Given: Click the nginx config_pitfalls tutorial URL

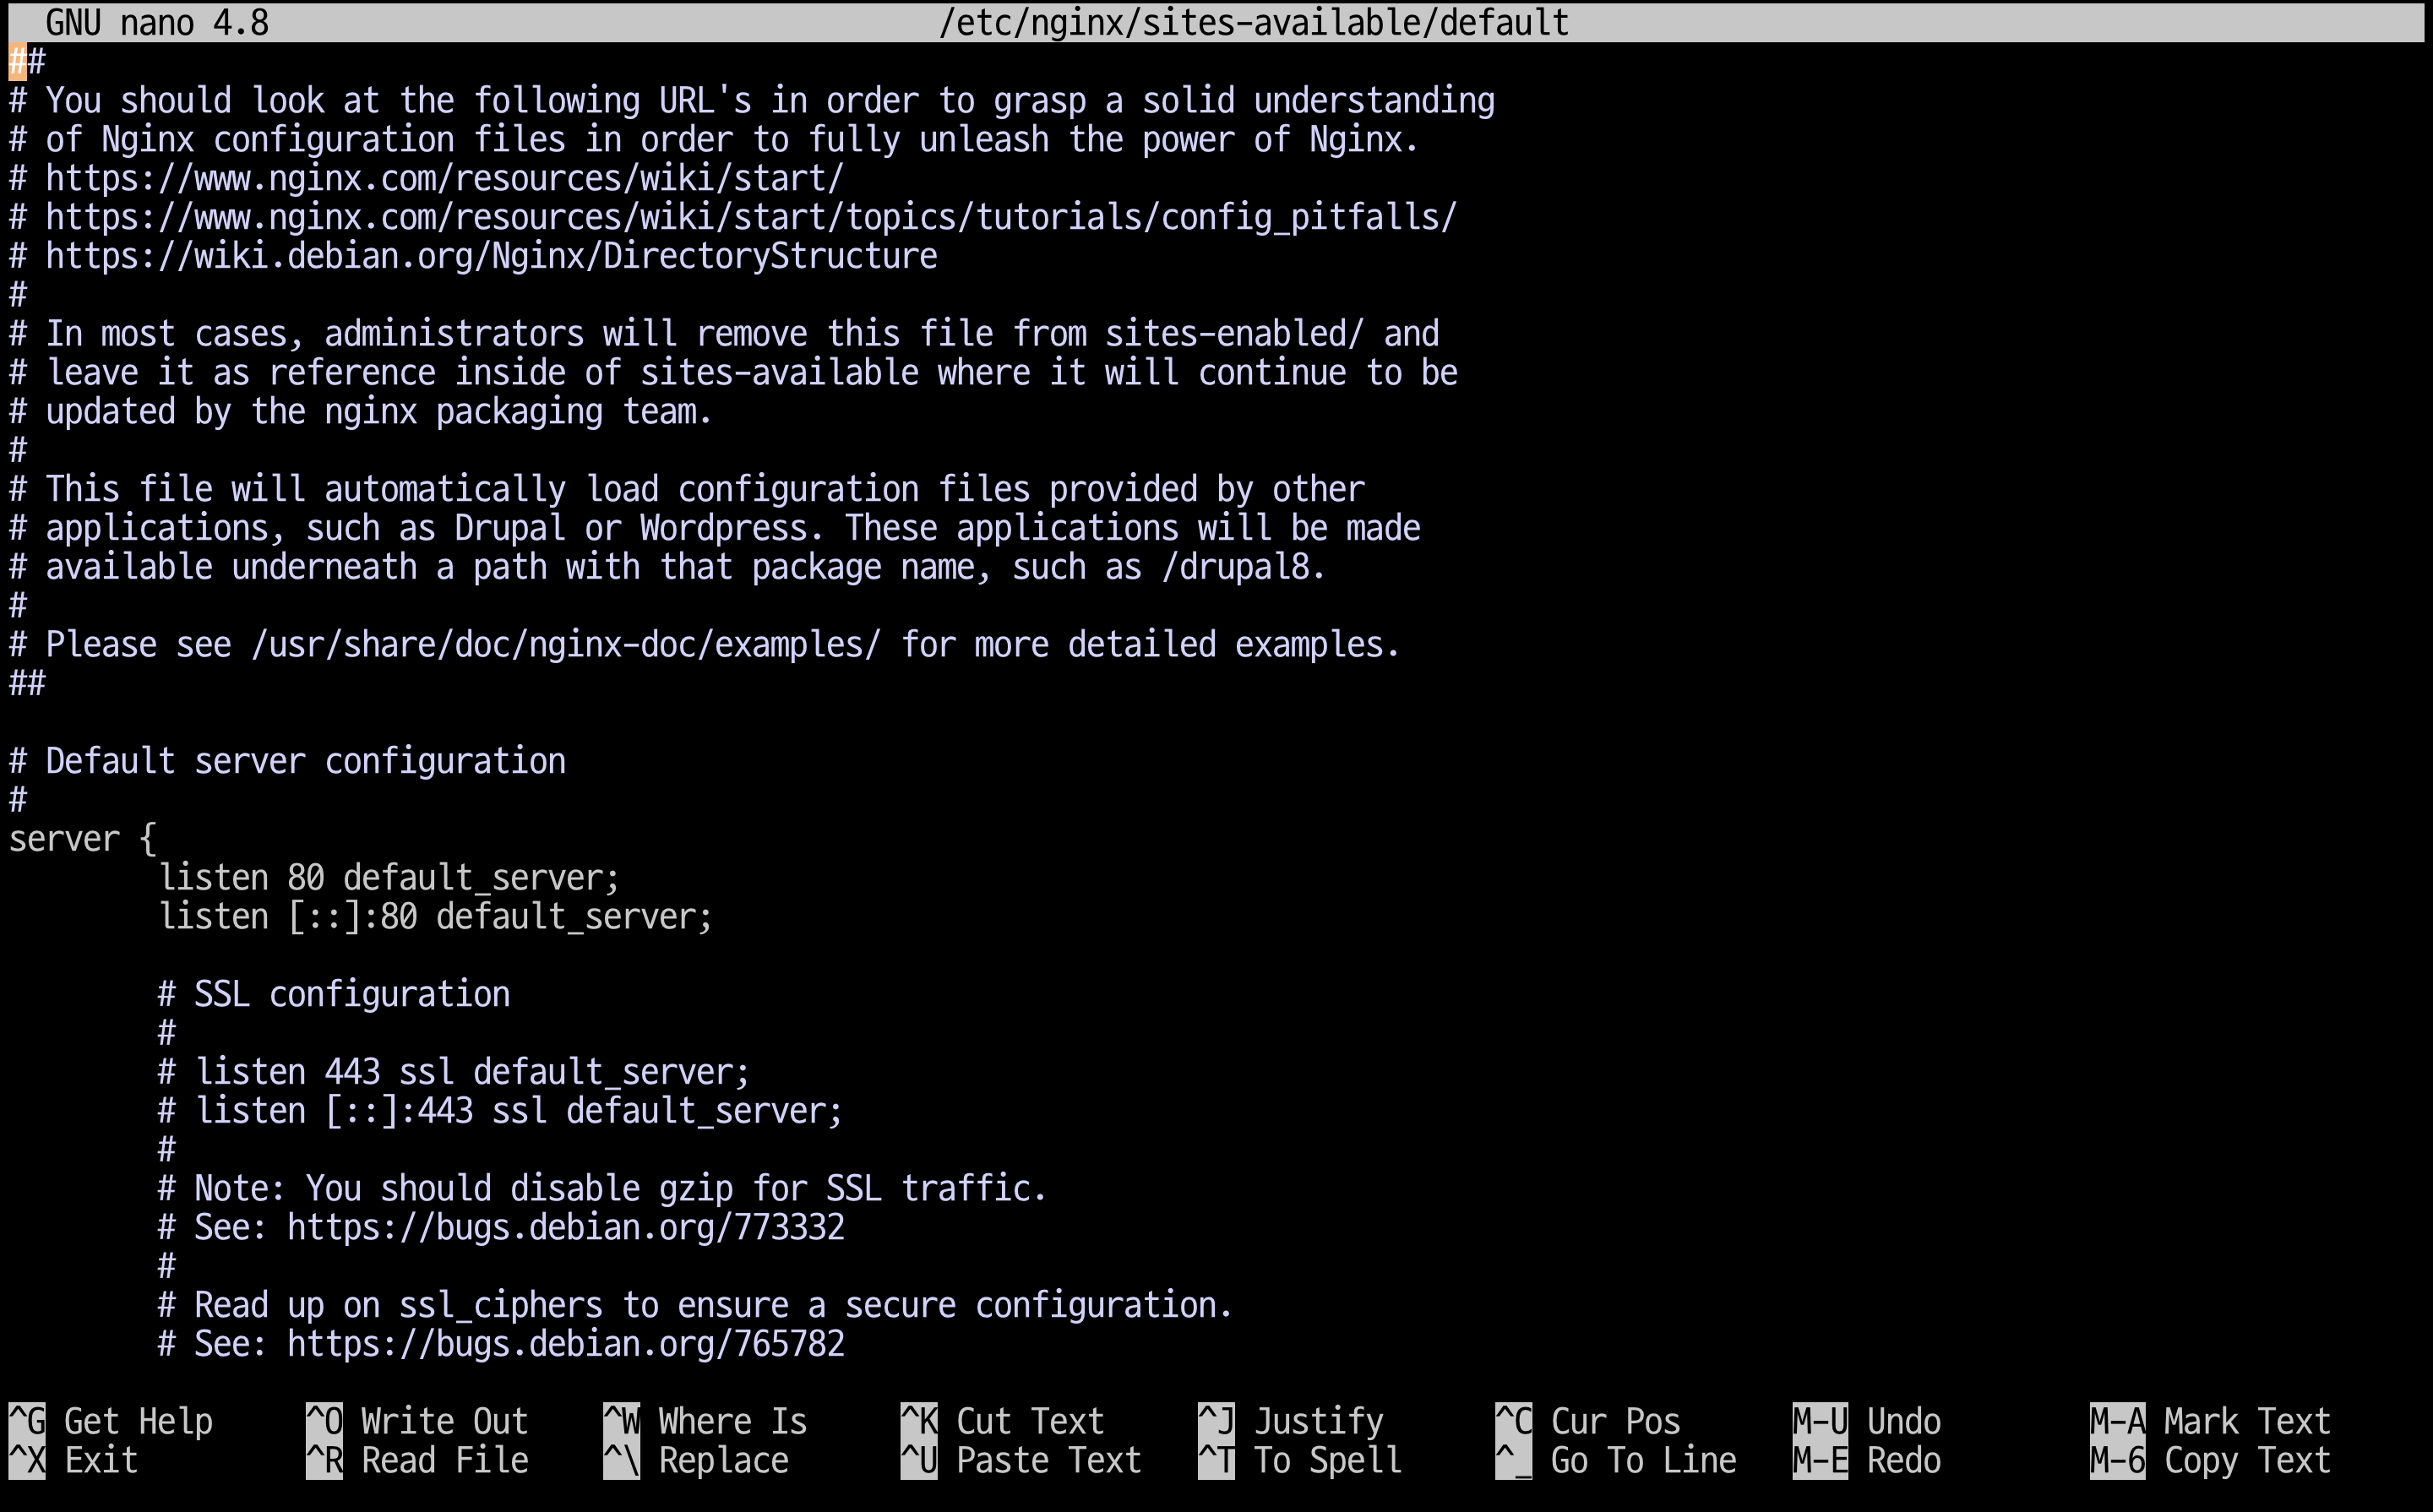Looking at the screenshot, I should [750, 217].
